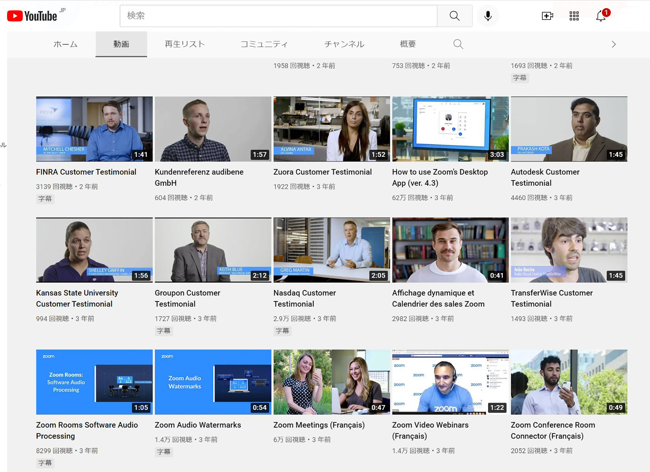Screen dimensions: 650x472
Task: Click the 2052 回視聴・3 年前 text
Action: [x=542, y=451]
